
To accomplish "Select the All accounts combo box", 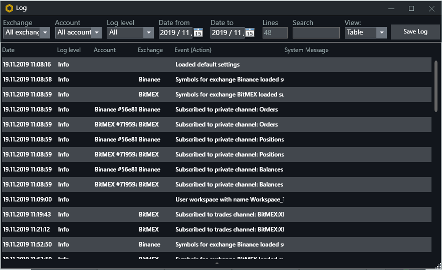I will coord(78,32).
